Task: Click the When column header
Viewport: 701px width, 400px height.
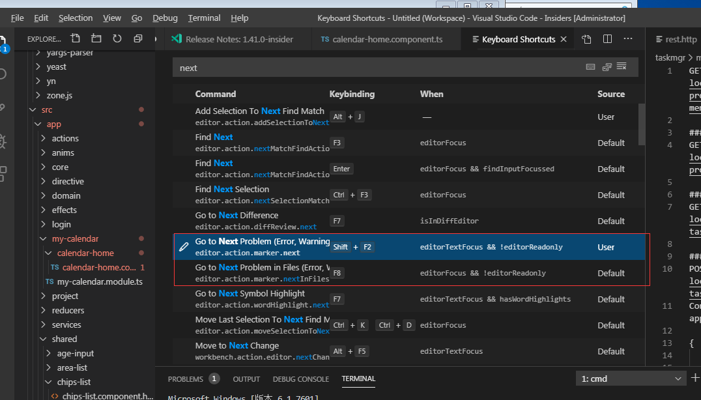Action: pyautogui.click(x=431, y=94)
